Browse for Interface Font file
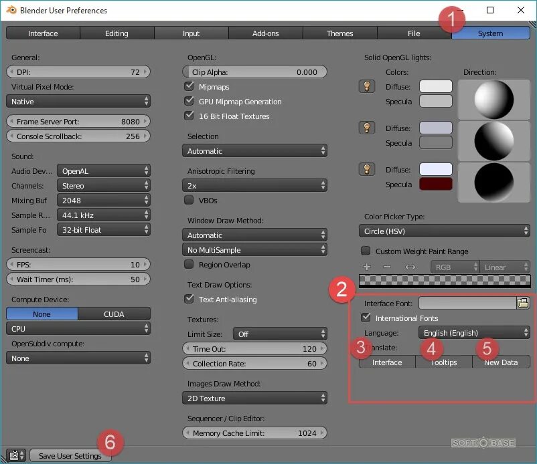The width and height of the screenshot is (537, 464). [523, 303]
